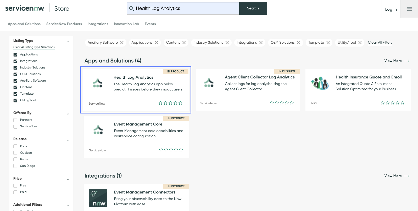Check the Paid price checkbox
Image resolution: width=418 pixels, height=211 pixels.
(x=15, y=192)
